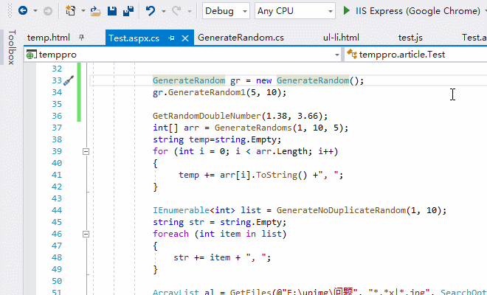
Task: Click the greyed Redo arrow icon
Action: pyautogui.click(x=176, y=11)
